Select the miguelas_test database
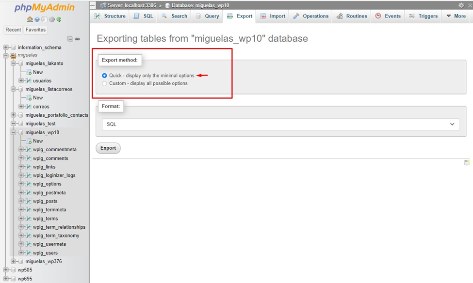The height and width of the screenshot is (283, 473). click(x=40, y=124)
